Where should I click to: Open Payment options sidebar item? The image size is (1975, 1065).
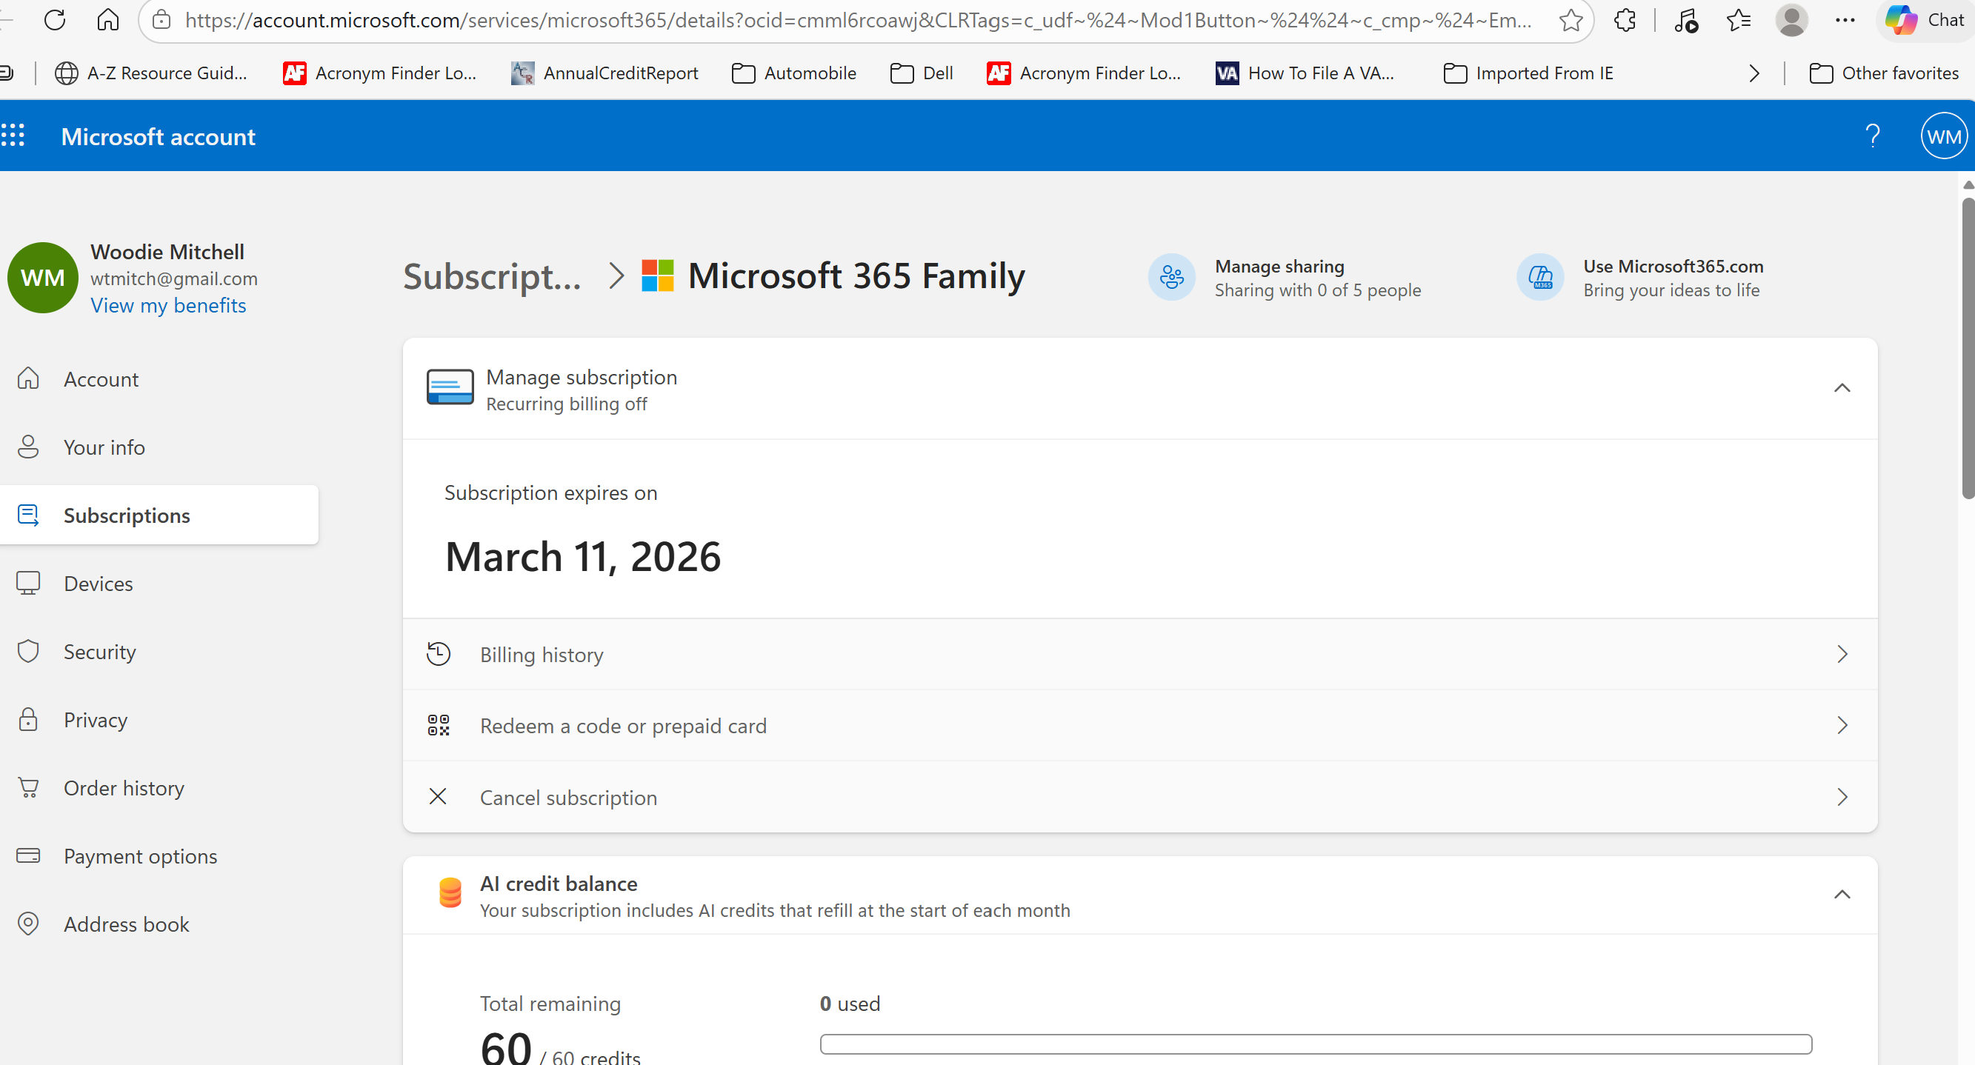[x=159, y=856]
